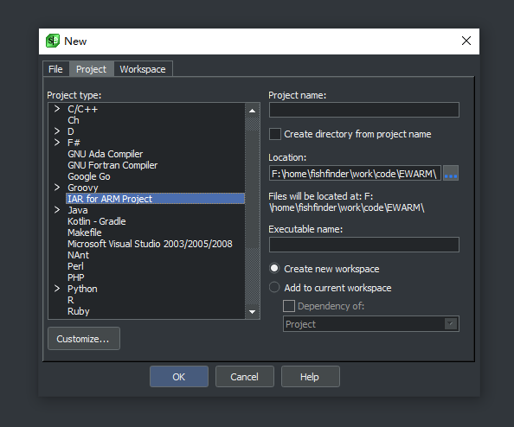Select Microsoft Visual Studio 2003/2005/2008 type
Image resolution: width=514 pixels, height=427 pixels.
[150, 244]
